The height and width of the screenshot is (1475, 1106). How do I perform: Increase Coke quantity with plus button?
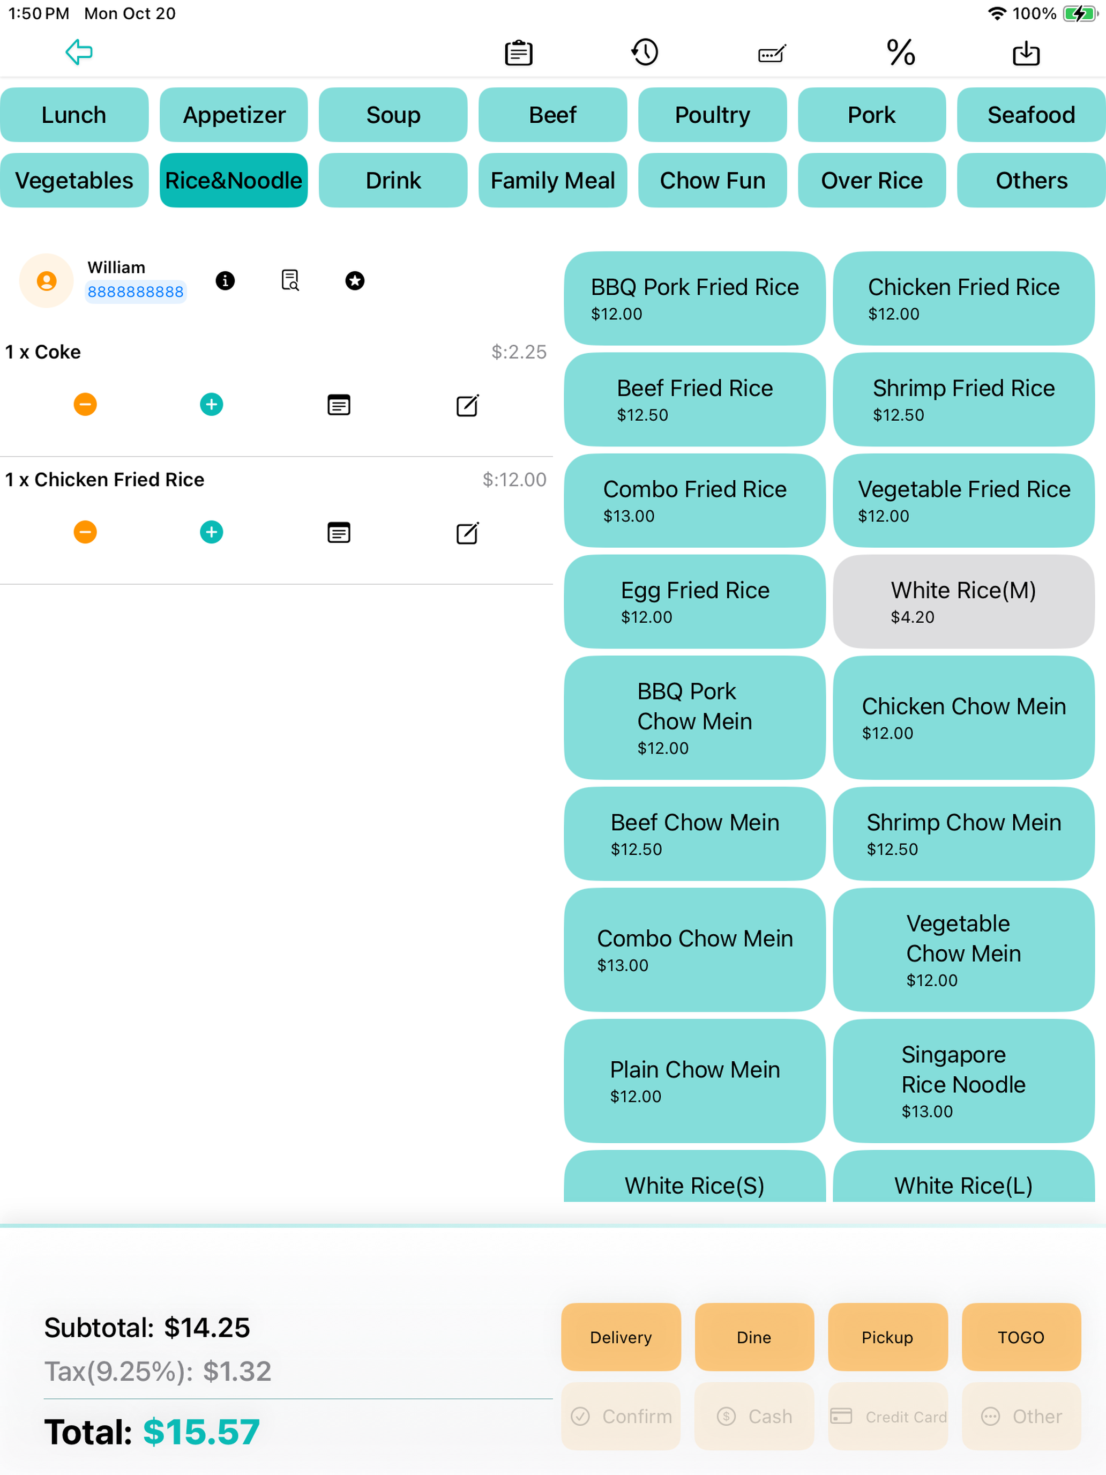tap(211, 404)
